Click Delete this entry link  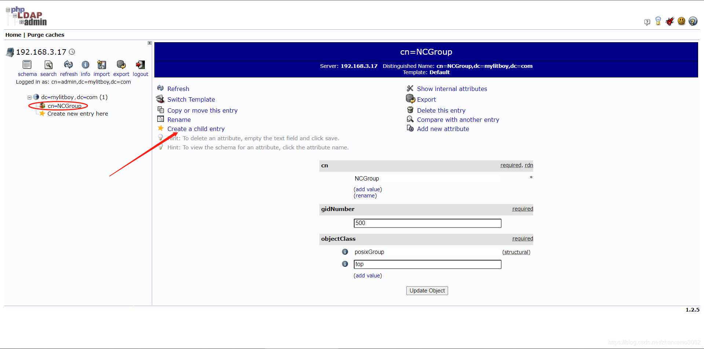(x=441, y=110)
